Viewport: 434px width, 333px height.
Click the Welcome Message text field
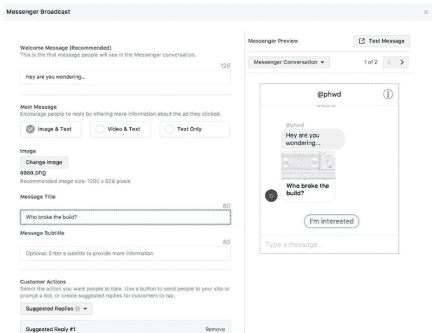point(125,77)
